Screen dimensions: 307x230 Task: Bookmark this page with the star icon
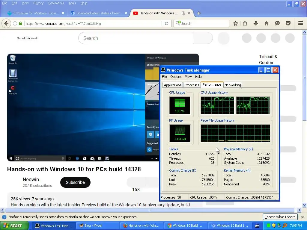[236, 23]
